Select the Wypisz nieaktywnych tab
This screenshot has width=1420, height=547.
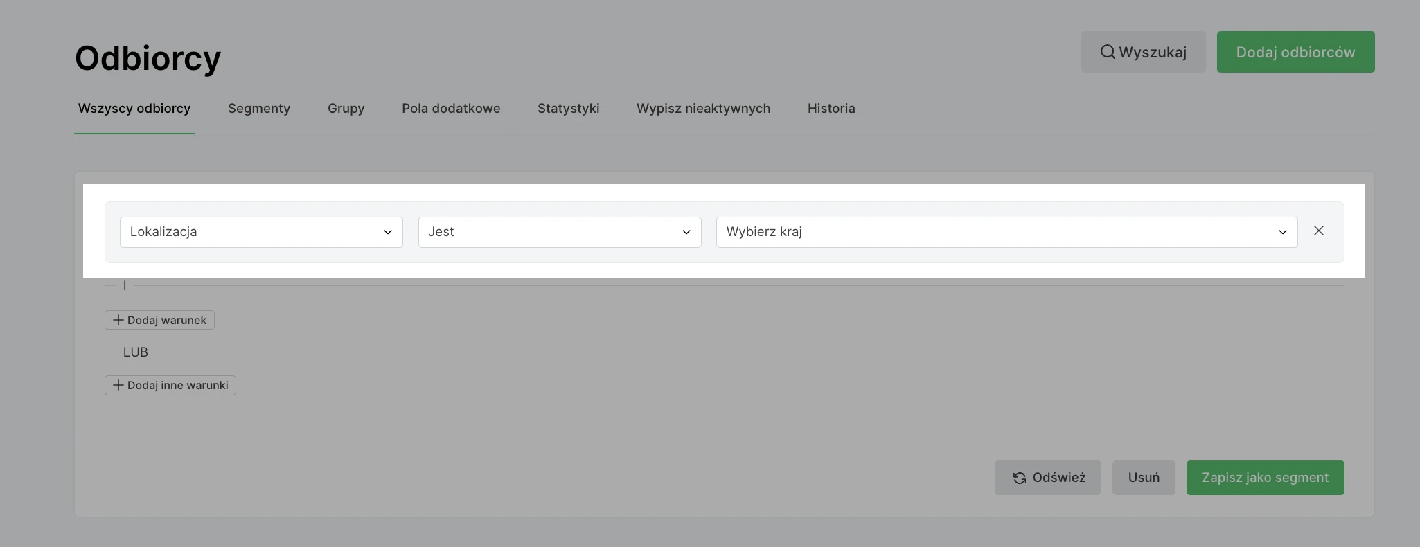[x=703, y=109]
